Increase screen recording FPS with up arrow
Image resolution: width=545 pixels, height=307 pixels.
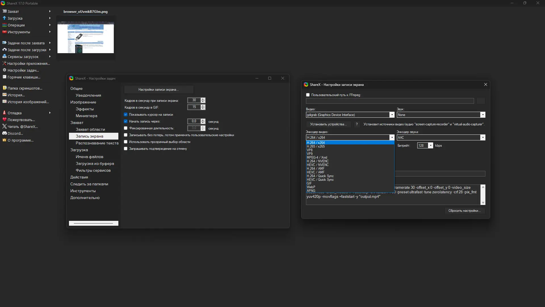203,99
